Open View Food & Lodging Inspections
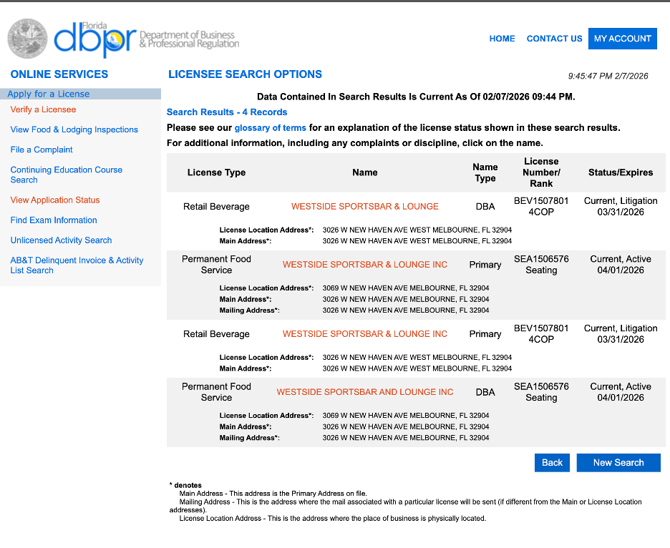Image resolution: width=670 pixels, height=548 pixels. coord(74,129)
